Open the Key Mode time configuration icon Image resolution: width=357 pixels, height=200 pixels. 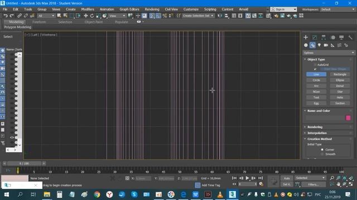tap(261, 184)
